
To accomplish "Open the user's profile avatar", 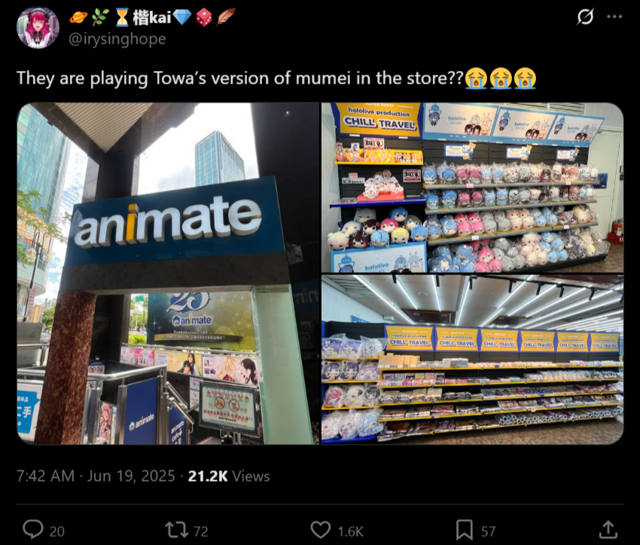I will [38, 27].
